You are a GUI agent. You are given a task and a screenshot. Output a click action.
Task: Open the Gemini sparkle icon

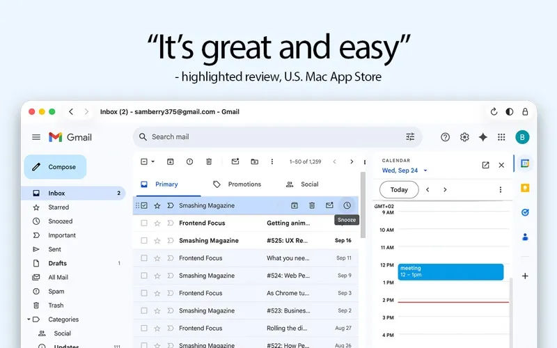coord(483,137)
